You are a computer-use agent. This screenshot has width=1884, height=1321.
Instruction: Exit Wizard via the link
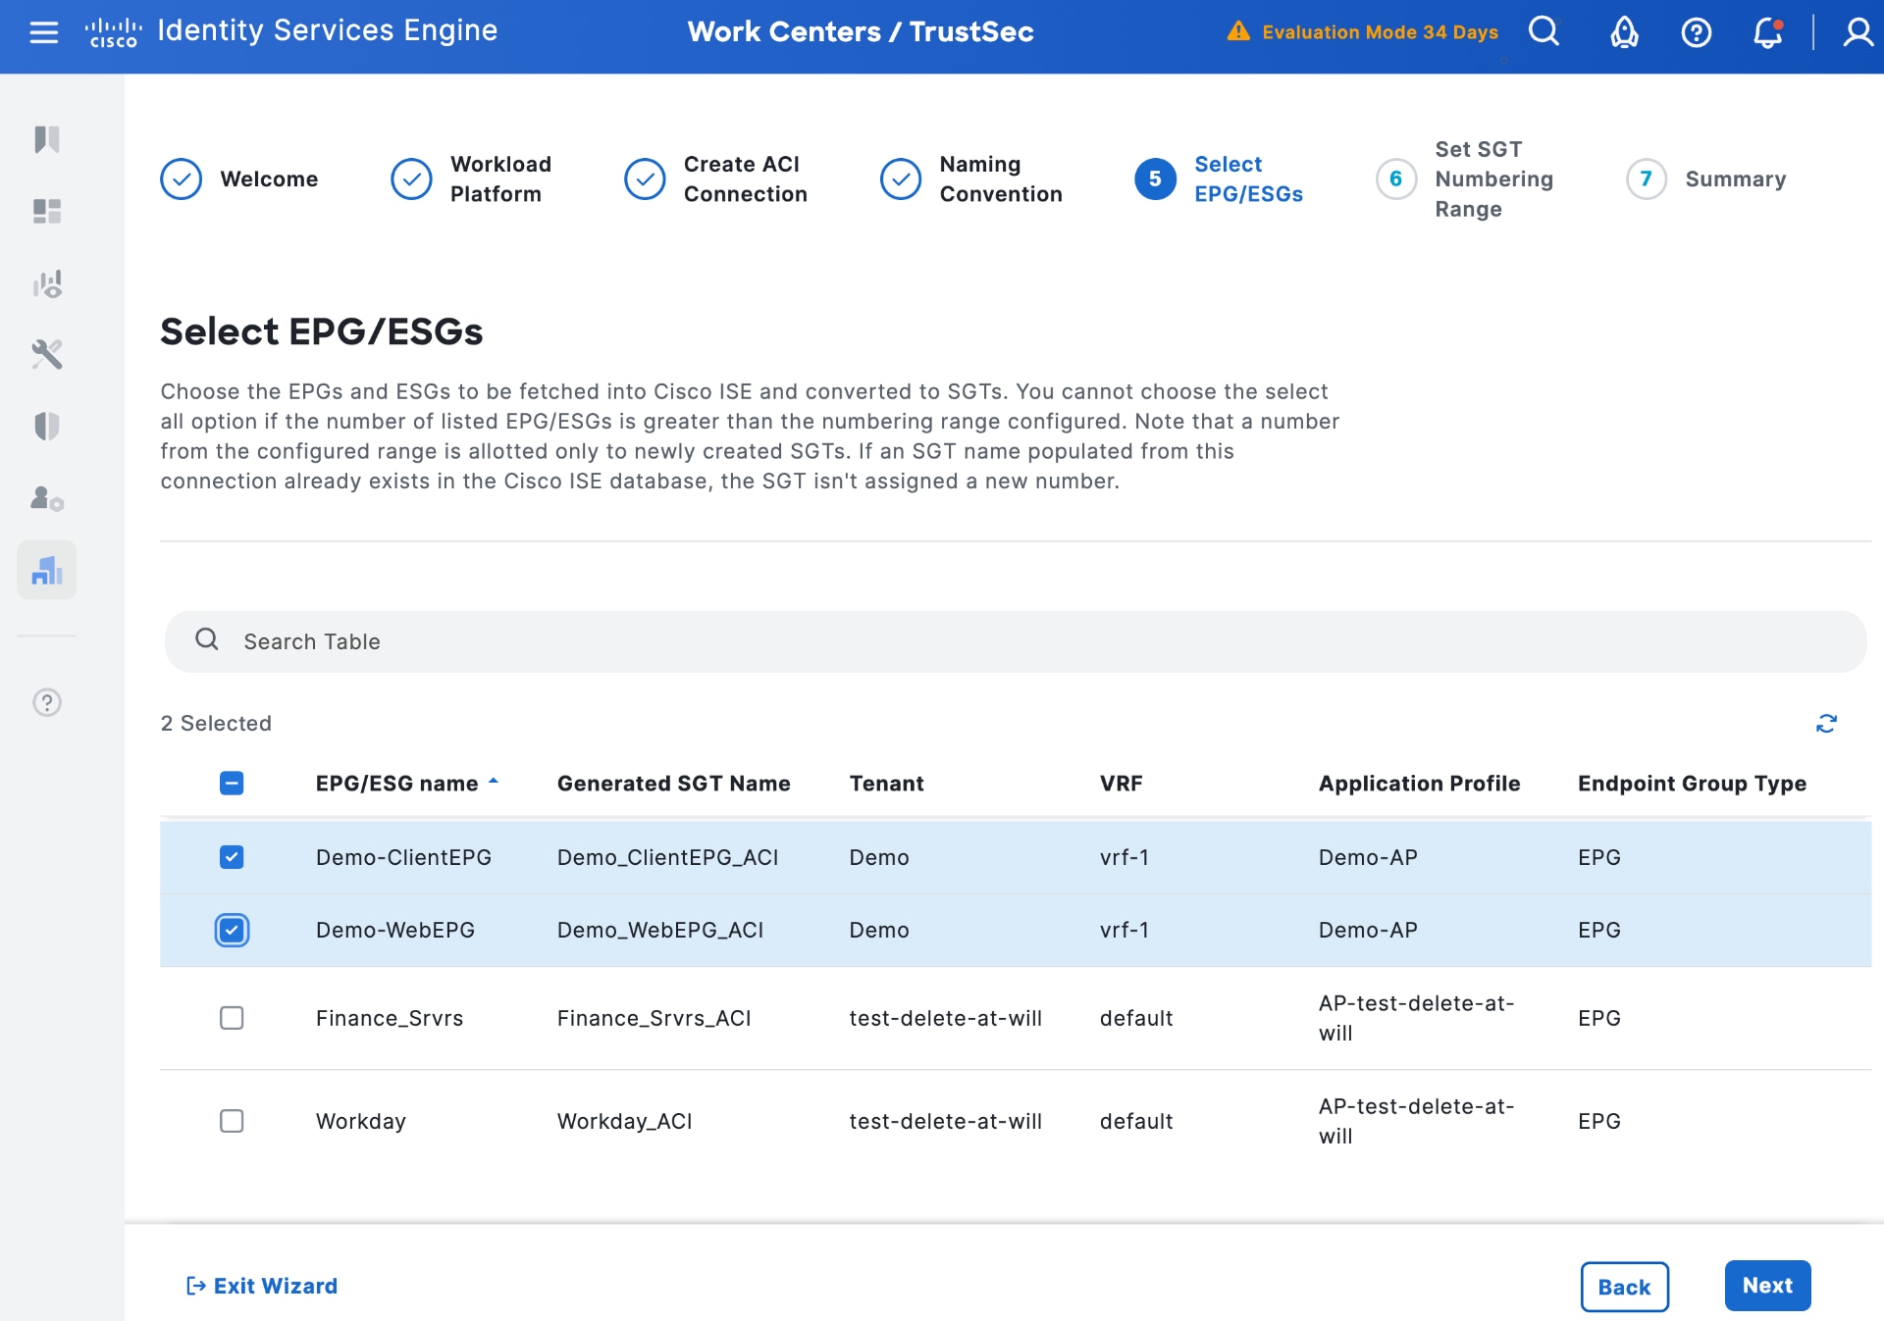coord(261,1286)
